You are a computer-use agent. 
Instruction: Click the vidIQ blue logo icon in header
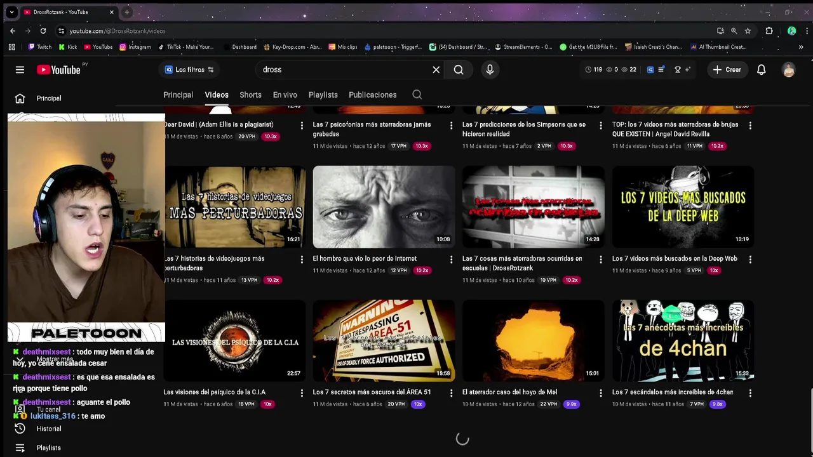point(650,70)
